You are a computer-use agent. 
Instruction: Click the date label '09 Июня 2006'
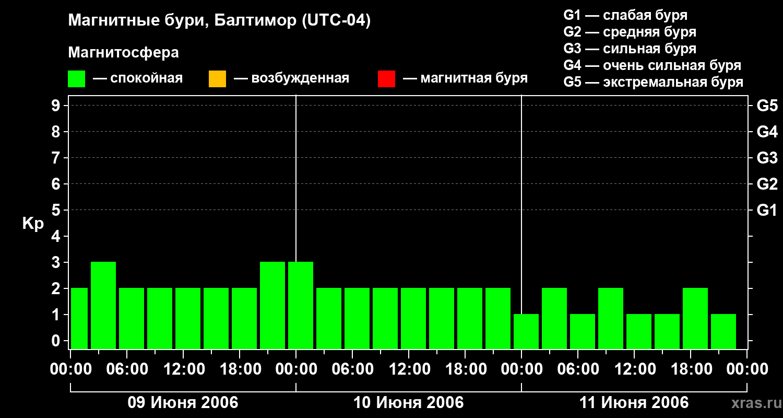tap(183, 403)
